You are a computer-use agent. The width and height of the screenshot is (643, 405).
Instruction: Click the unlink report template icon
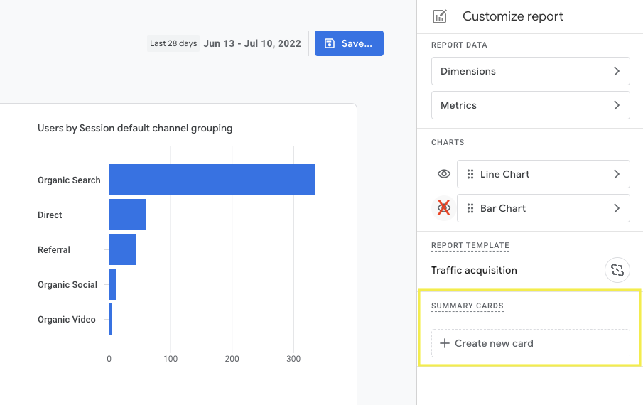(x=617, y=270)
